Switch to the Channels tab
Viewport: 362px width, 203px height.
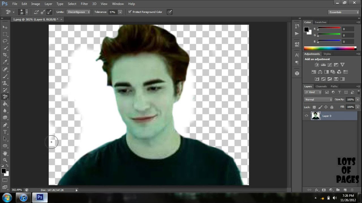[321, 86]
